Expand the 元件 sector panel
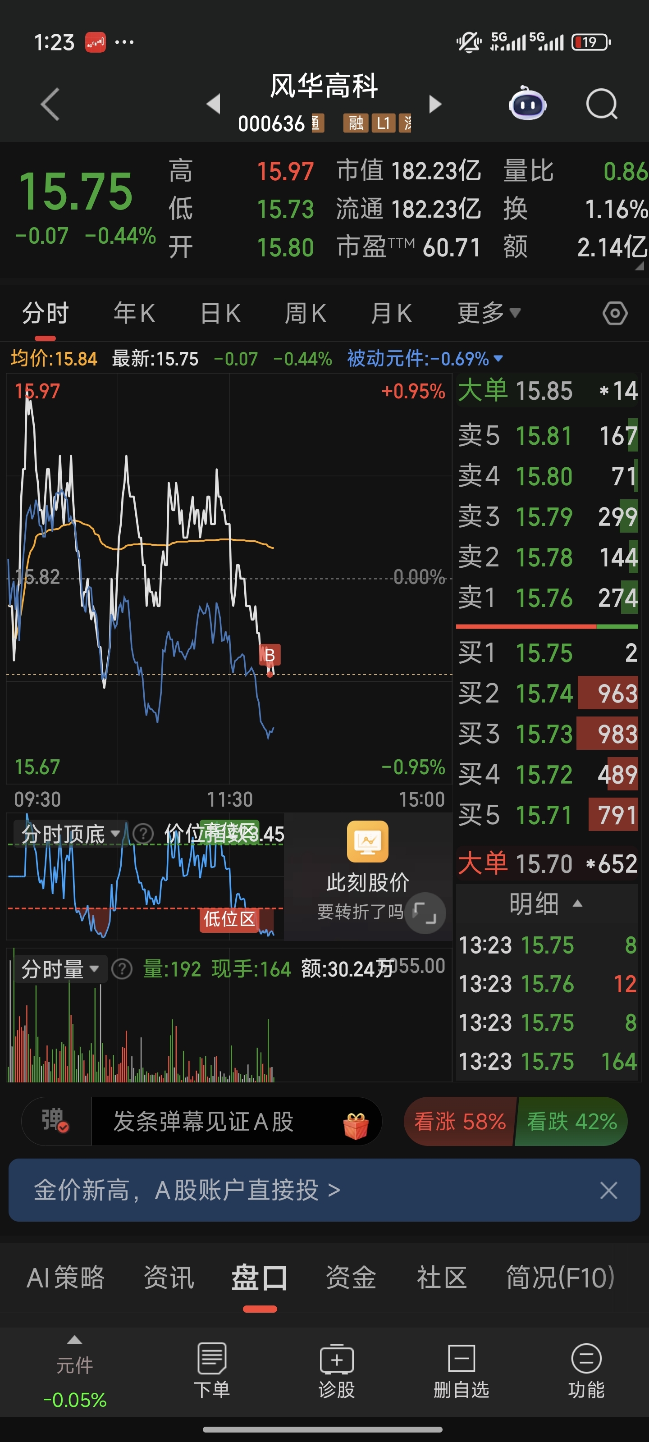The image size is (649, 1442). tap(74, 1371)
